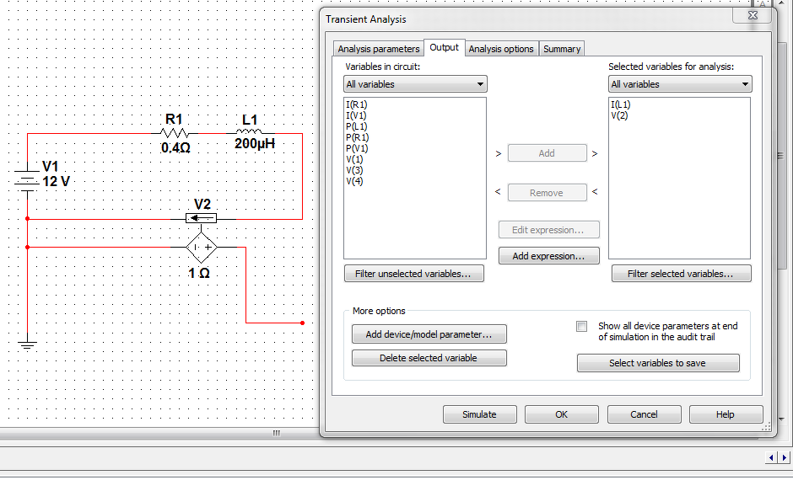Click Add device/model parameter button
This screenshot has height=491, width=793.
pyautogui.click(x=429, y=334)
